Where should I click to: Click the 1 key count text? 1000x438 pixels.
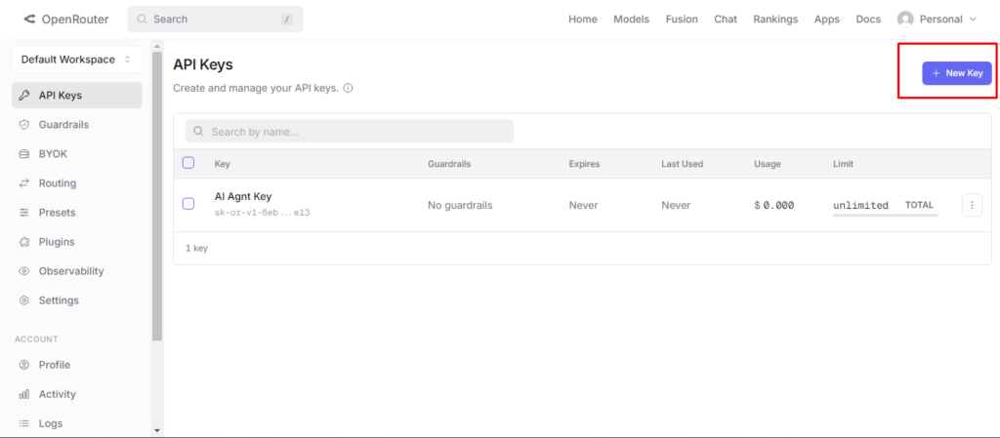196,249
